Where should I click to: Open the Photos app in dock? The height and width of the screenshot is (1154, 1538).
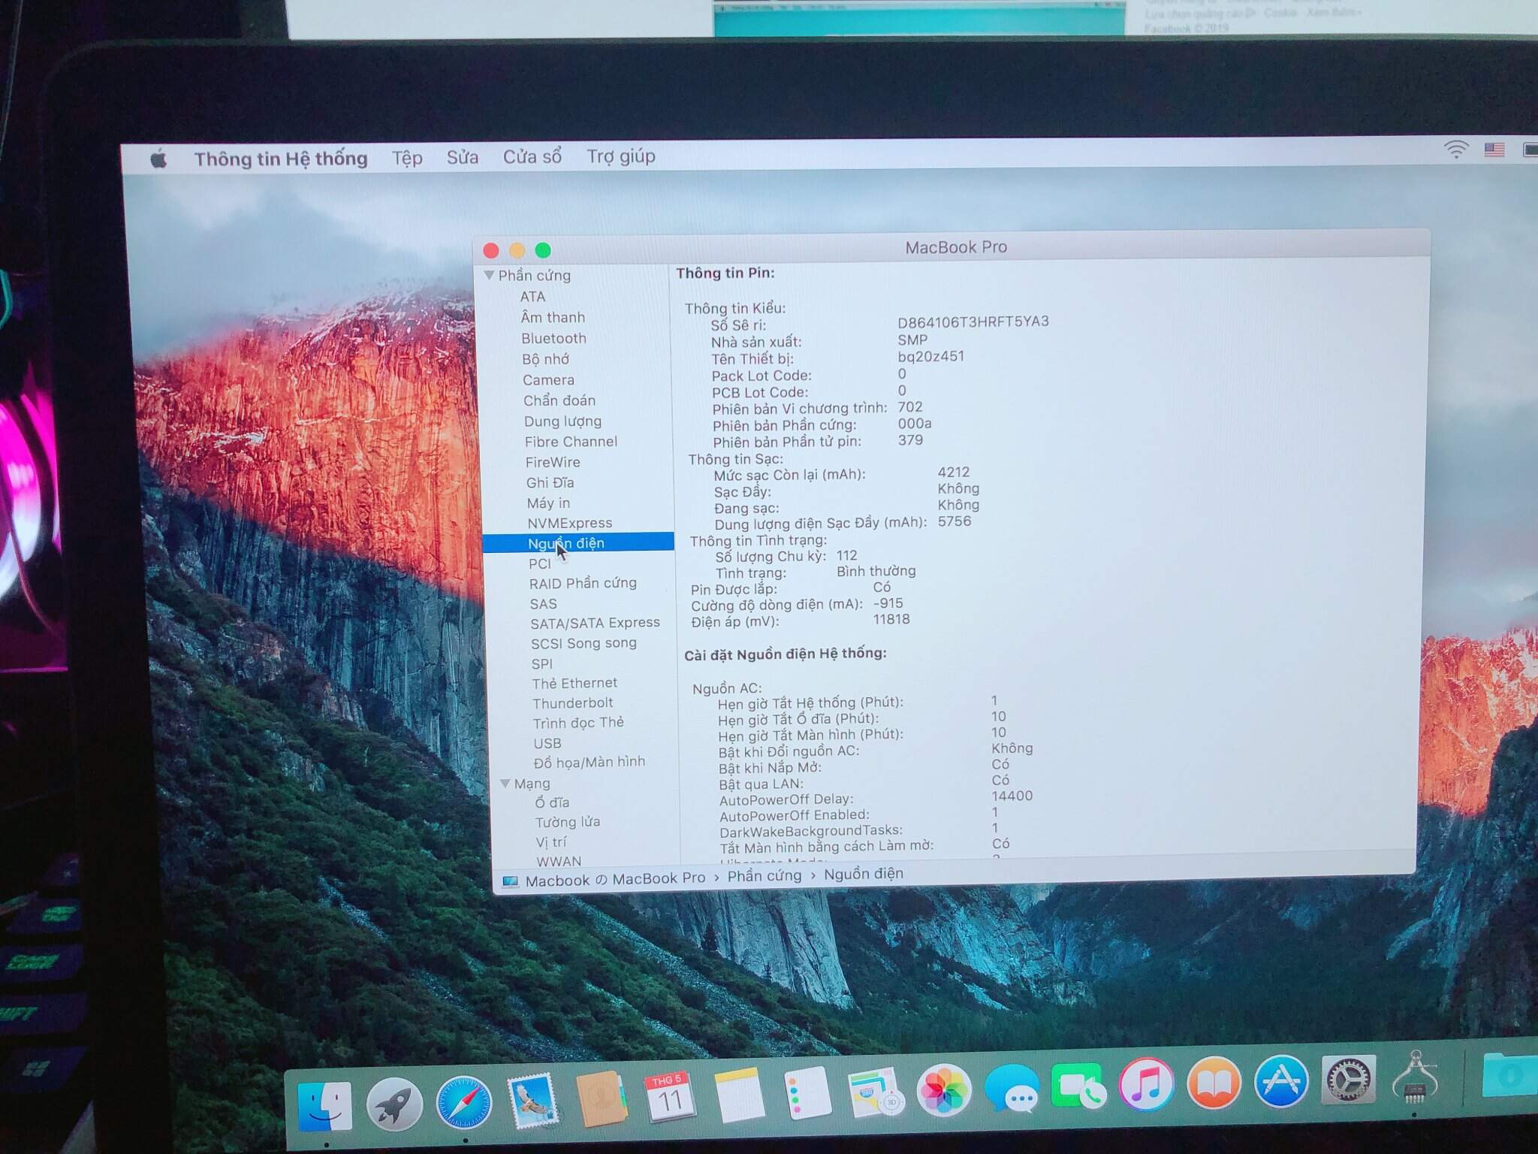(943, 1091)
